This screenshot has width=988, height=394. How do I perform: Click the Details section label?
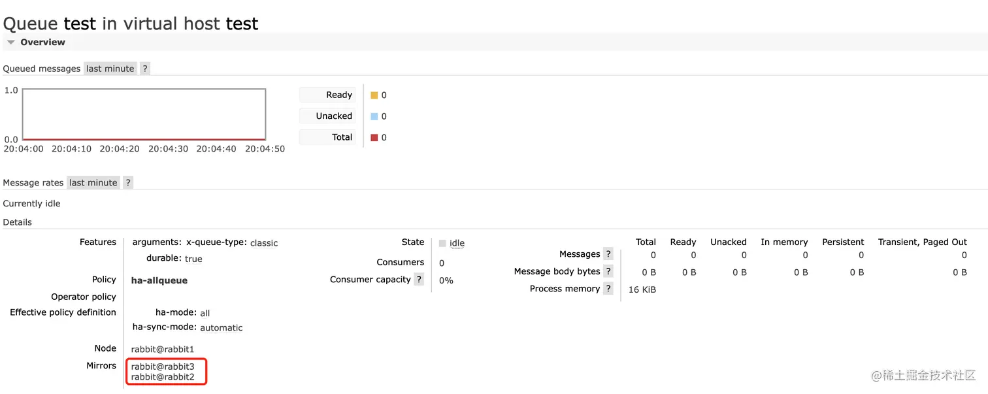[x=18, y=222]
